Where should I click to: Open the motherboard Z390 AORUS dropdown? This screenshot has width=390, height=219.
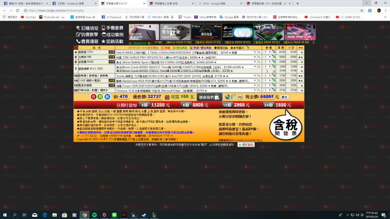coord(186,57)
